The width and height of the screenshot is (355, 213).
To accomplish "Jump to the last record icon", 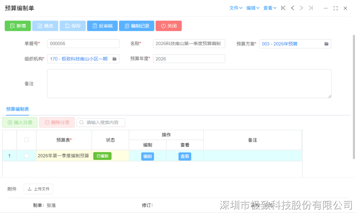I will (x=311, y=8).
